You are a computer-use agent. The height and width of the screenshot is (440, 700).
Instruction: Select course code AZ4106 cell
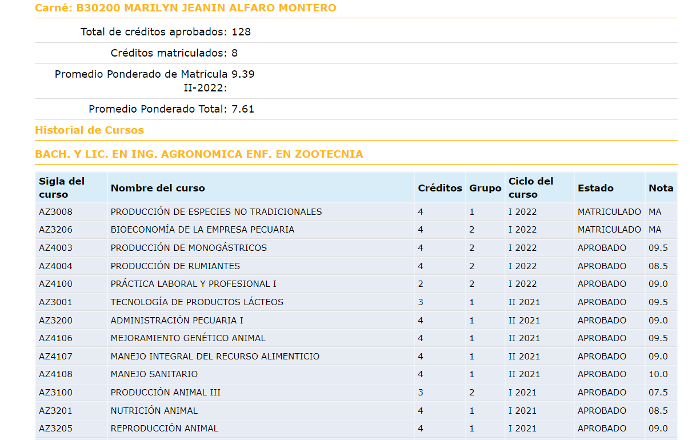pos(56,338)
